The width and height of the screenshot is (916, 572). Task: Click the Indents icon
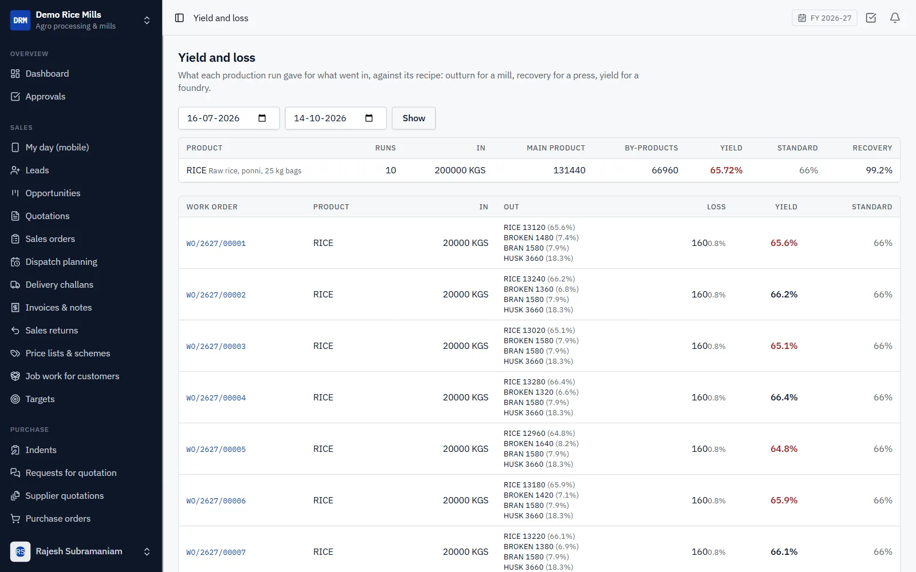[x=15, y=450]
